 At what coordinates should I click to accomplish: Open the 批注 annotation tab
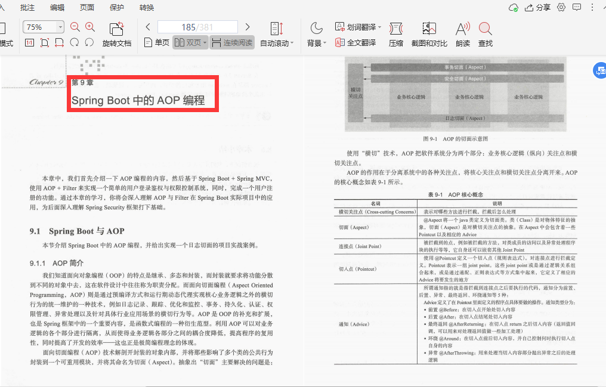(x=27, y=8)
